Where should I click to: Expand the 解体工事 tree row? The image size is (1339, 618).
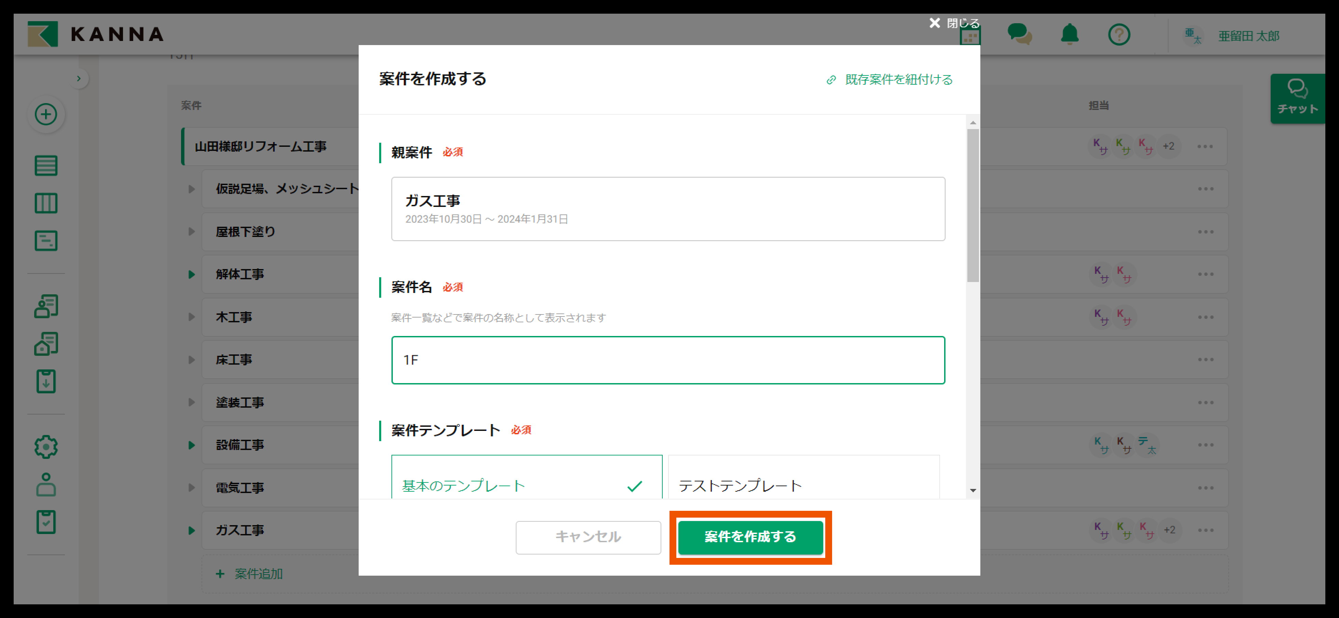coord(191,275)
